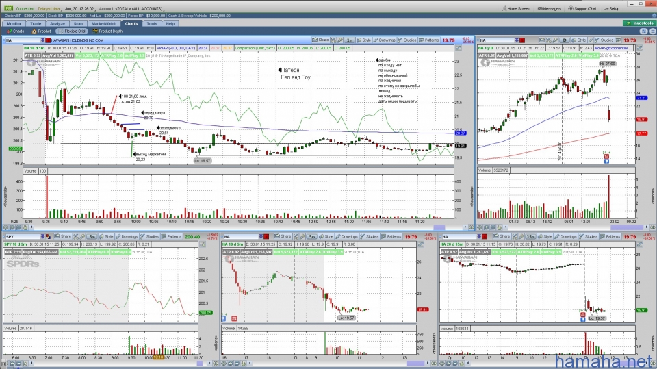Go to Home Screen
The image size is (657, 369).
point(517,8)
